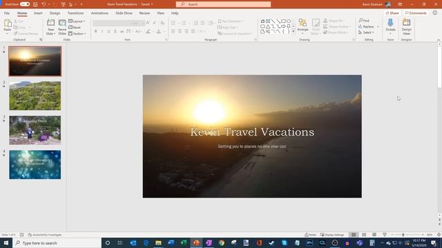Open Chrome from the taskbar
This screenshot has height=248, width=442.
click(222, 243)
